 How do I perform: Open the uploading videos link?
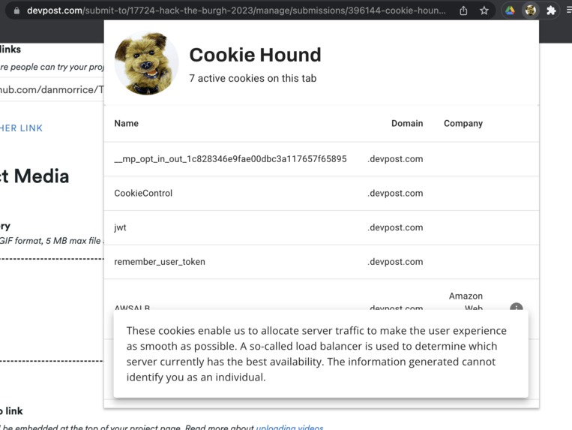click(x=289, y=427)
